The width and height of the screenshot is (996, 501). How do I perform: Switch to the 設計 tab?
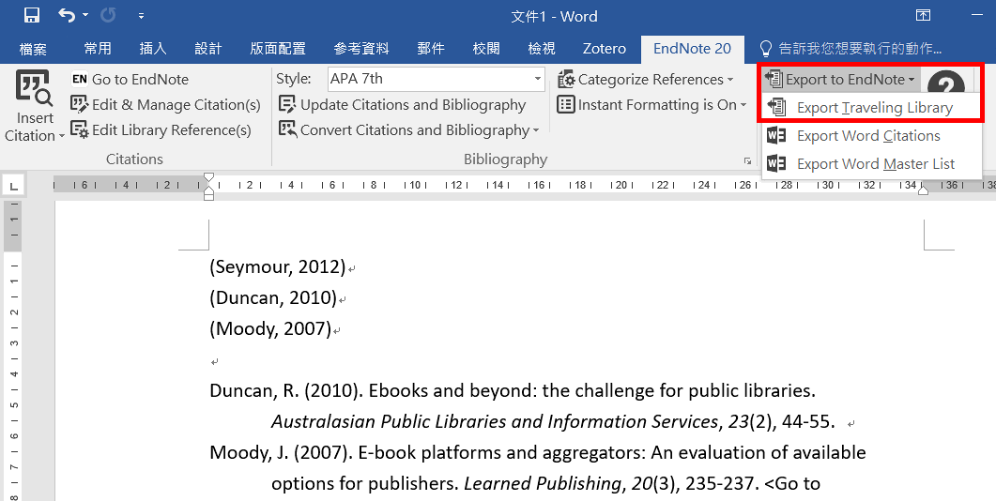click(x=207, y=48)
